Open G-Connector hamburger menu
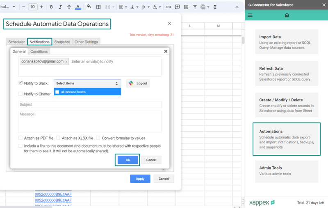 pos(250,15)
